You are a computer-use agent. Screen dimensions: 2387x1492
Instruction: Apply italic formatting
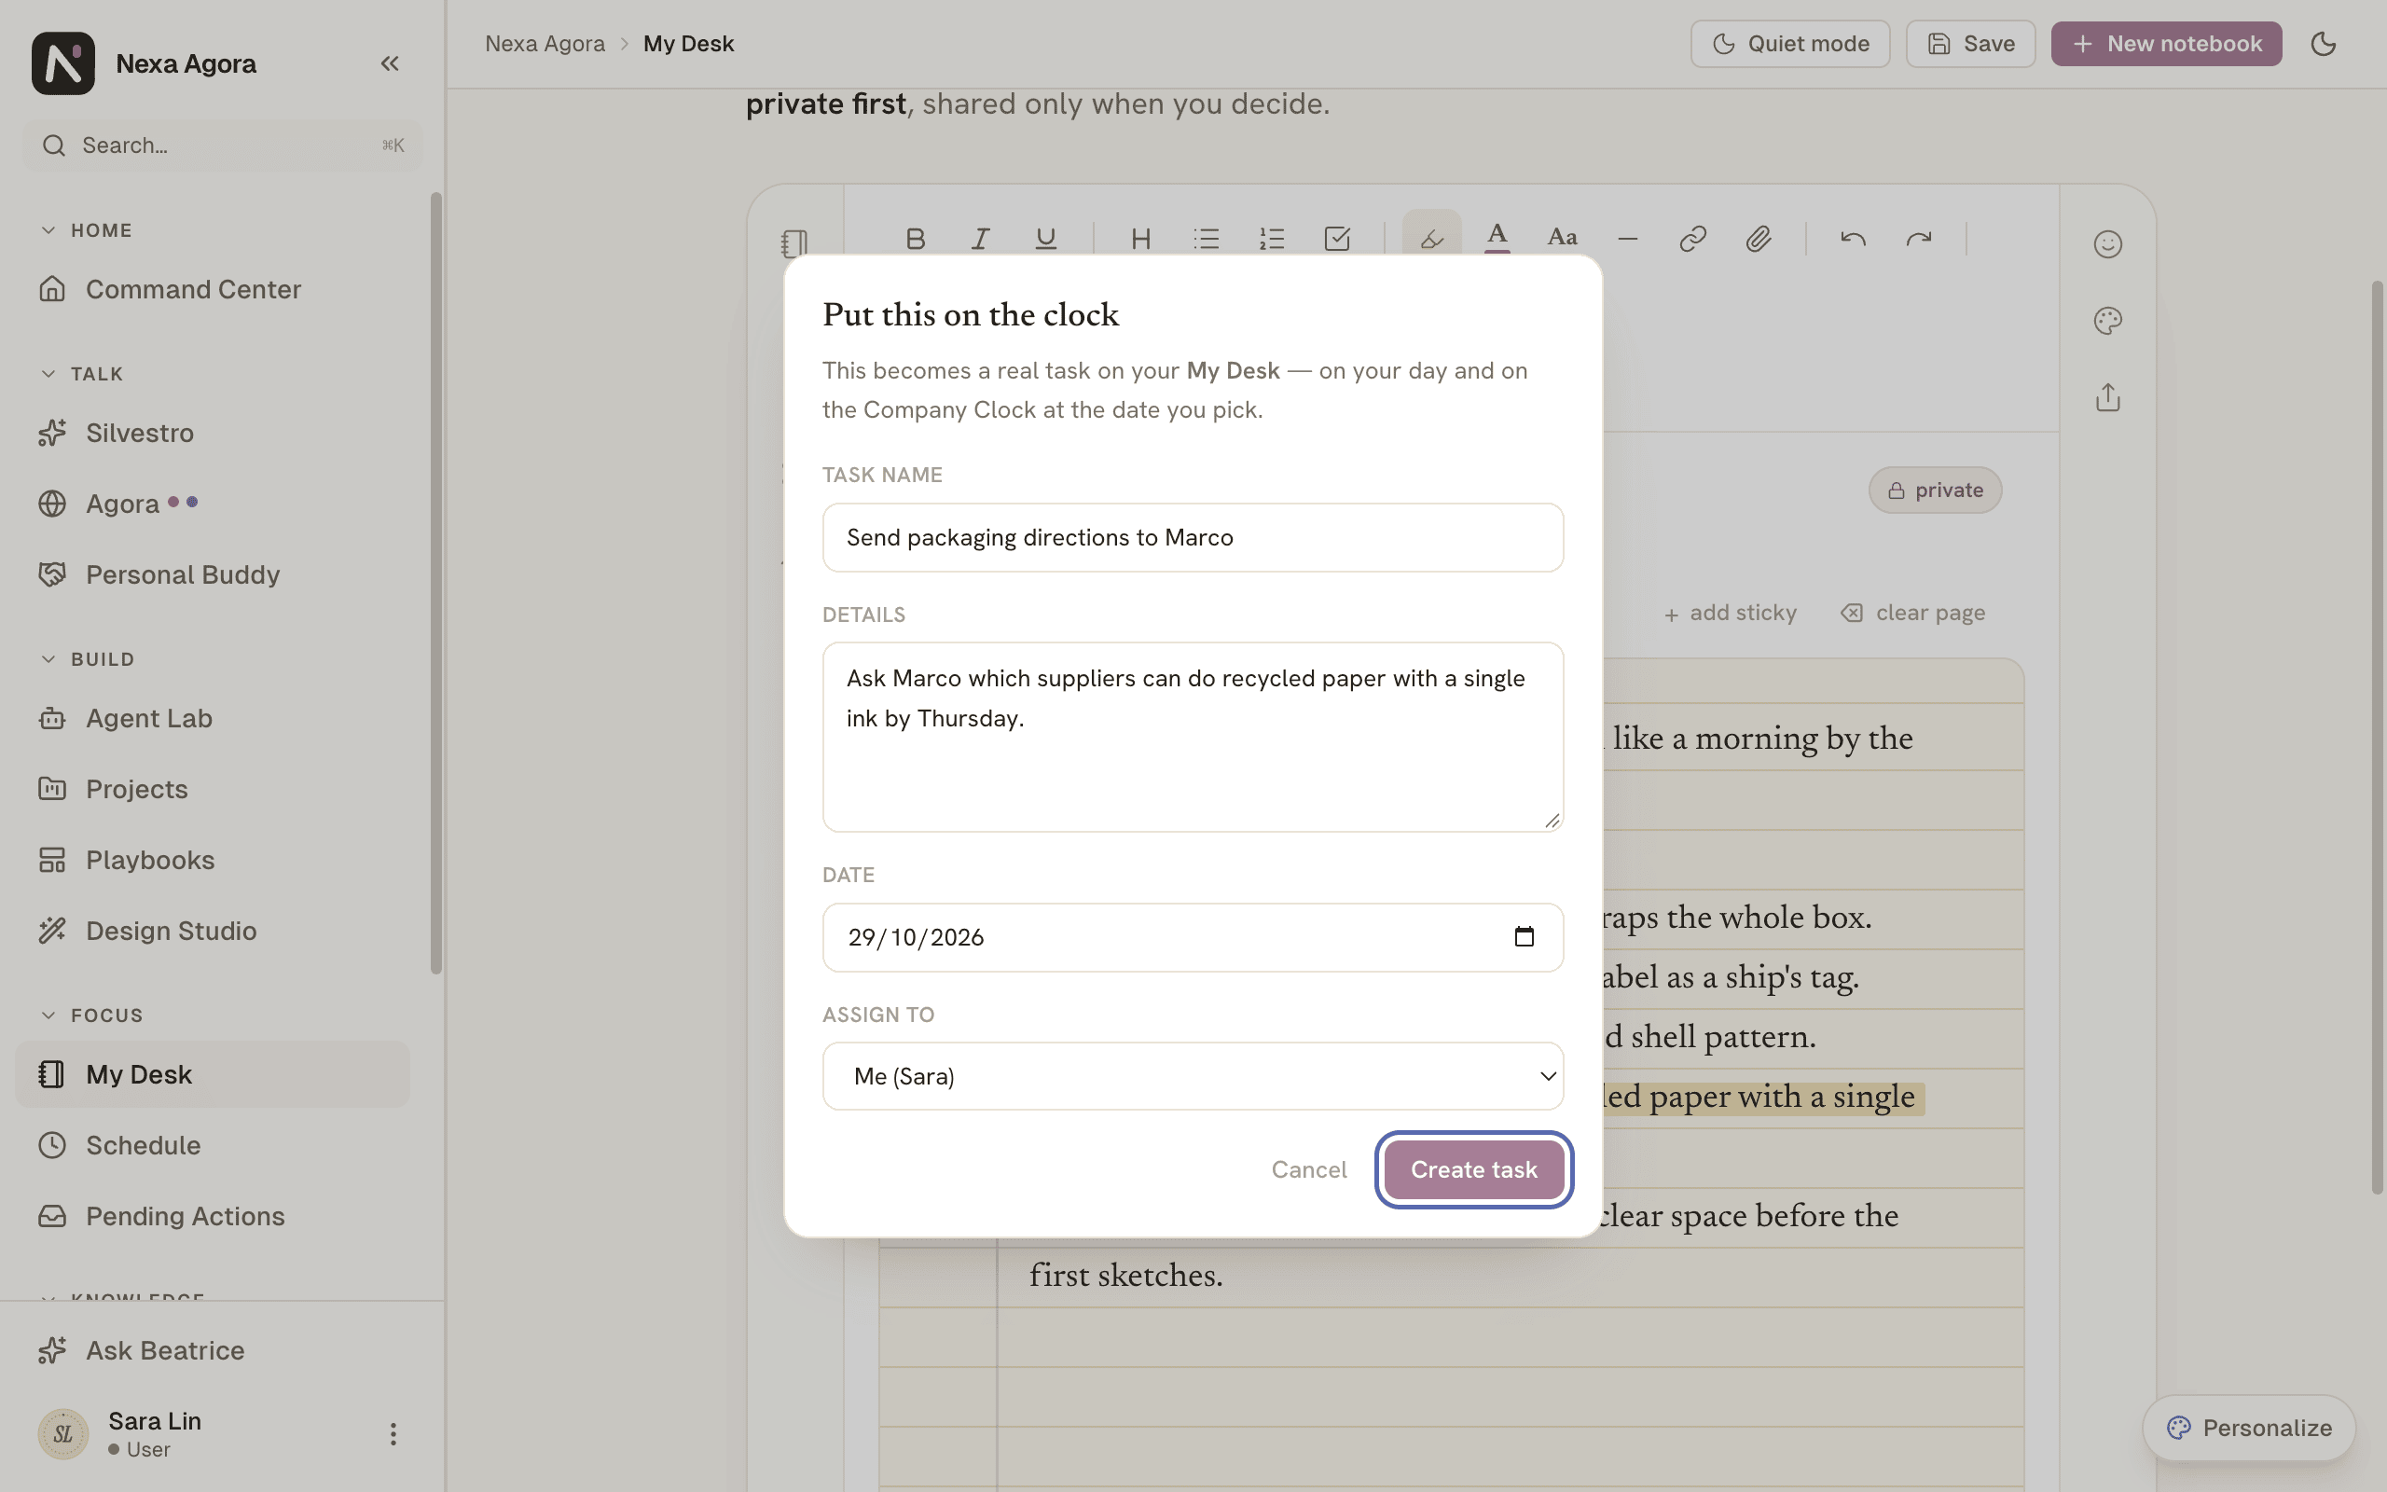(981, 239)
